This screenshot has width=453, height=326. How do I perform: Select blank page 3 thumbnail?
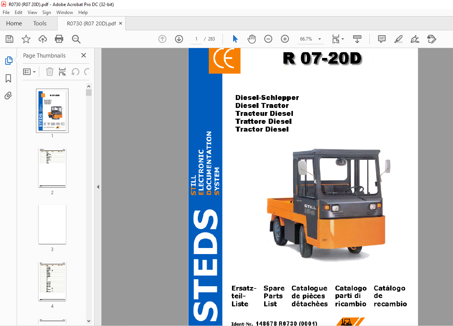[52, 225]
